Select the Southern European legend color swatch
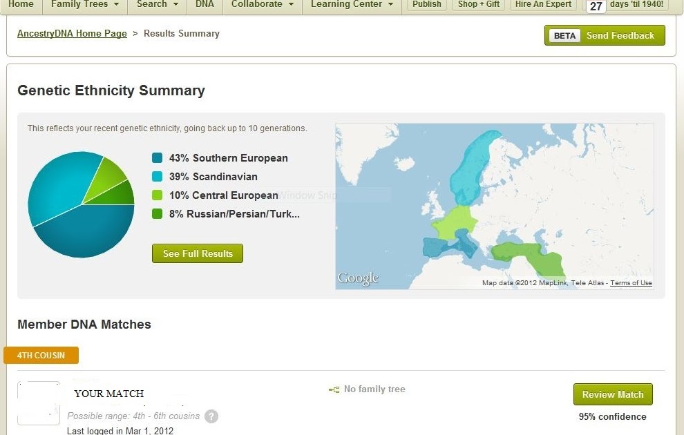The width and height of the screenshot is (684, 435). (157, 158)
